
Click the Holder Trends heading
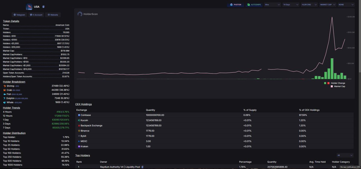coord(11,108)
